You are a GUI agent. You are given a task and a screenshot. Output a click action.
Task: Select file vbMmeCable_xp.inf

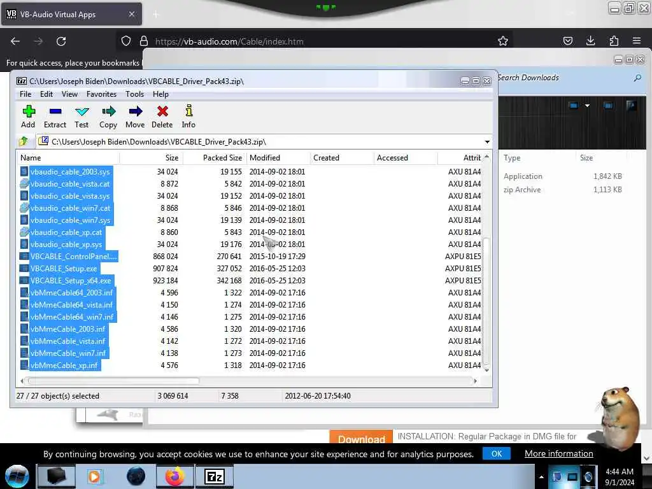64,365
